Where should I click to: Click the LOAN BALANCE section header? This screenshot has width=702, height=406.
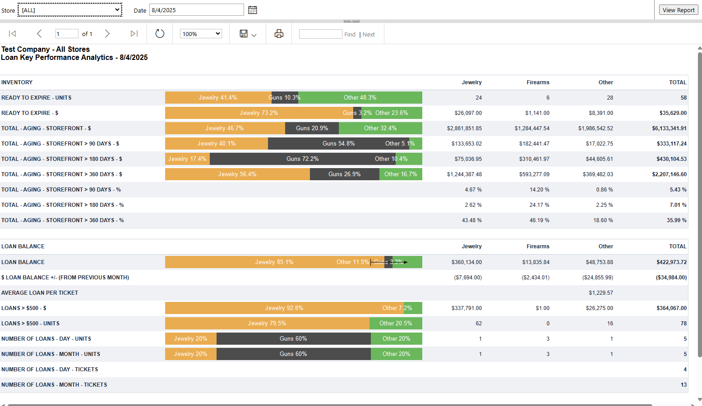coord(23,246)
